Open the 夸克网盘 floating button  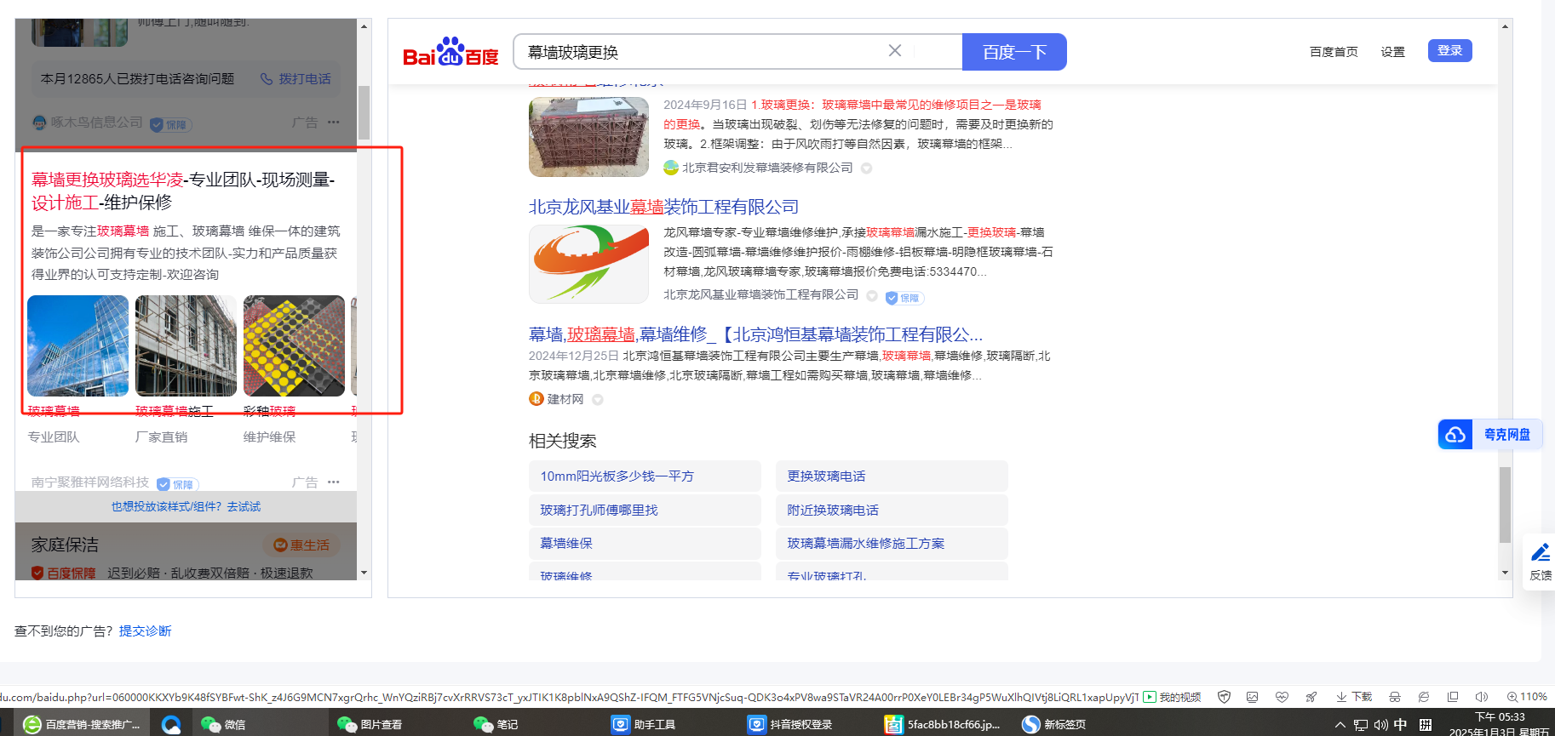[1489, 435]
